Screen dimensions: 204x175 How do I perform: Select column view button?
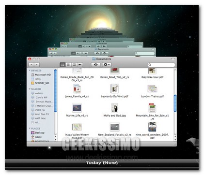(x=74, y=65)
